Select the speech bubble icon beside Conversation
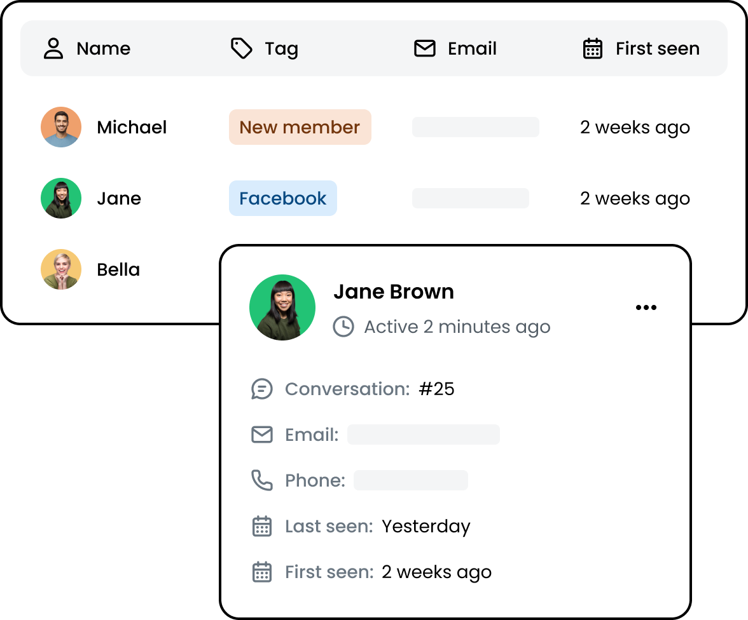748x620 pixels. [261, 389]
